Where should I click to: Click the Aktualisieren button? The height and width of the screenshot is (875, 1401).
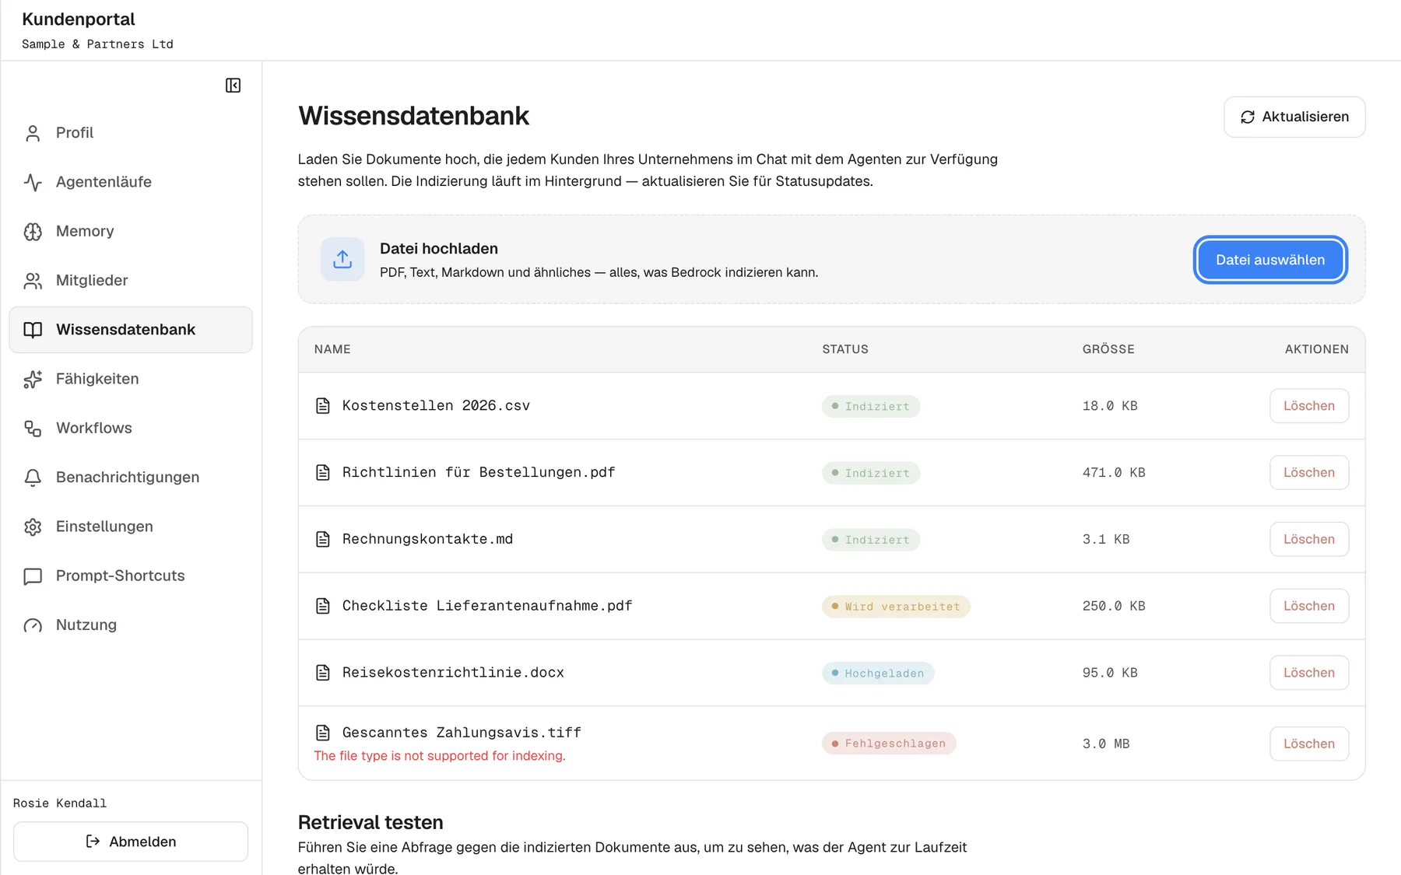(x=1294, y=117)
